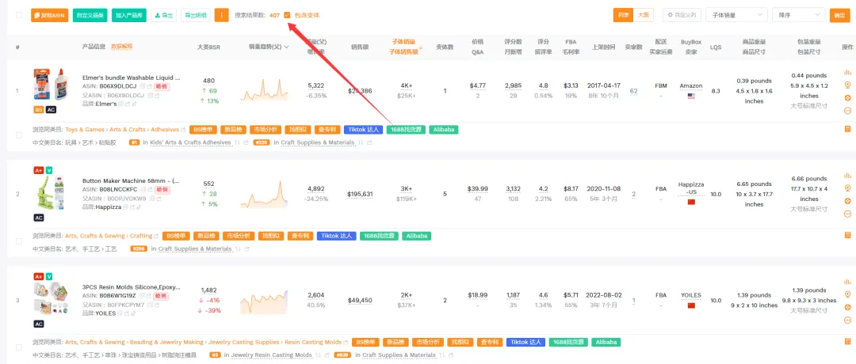
Task: Click the Amazon BuyBox seller name
Action: tap(690, 86)
